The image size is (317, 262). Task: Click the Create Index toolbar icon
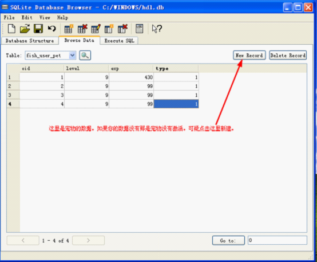point(109,29)
